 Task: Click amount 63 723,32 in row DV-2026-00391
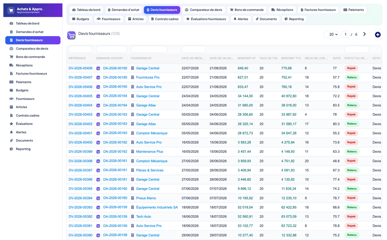[289, 226]
